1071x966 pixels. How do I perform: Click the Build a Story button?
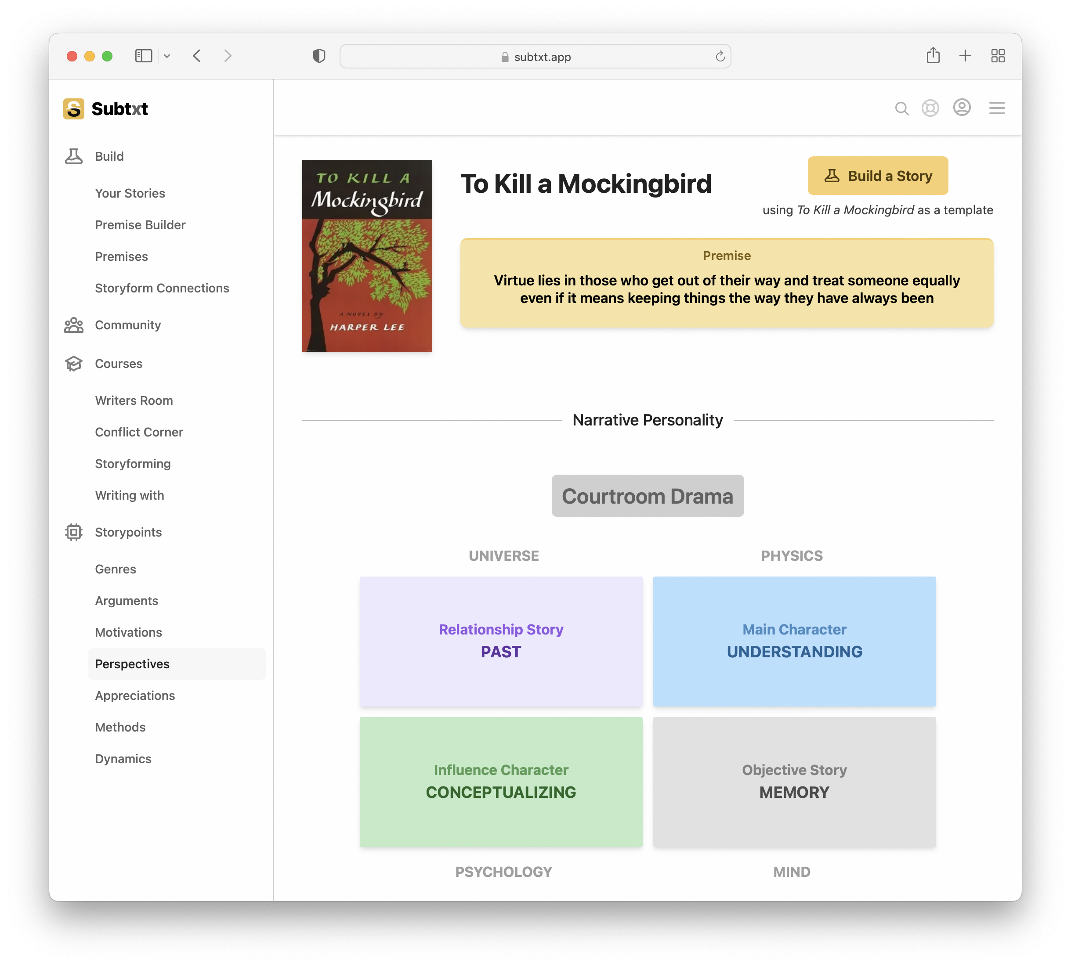(x=878, y=175)
